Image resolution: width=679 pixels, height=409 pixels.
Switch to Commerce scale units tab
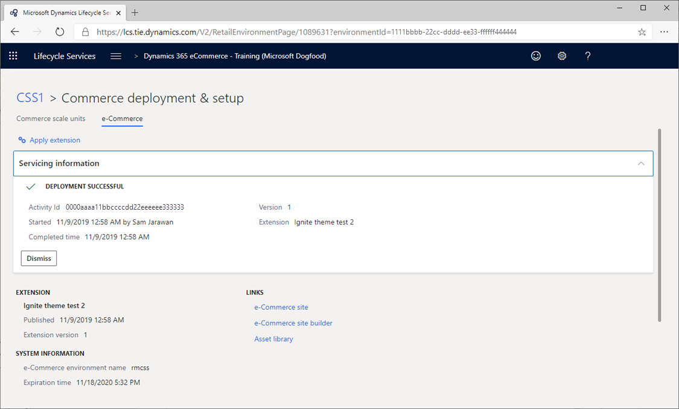point(51,118)
